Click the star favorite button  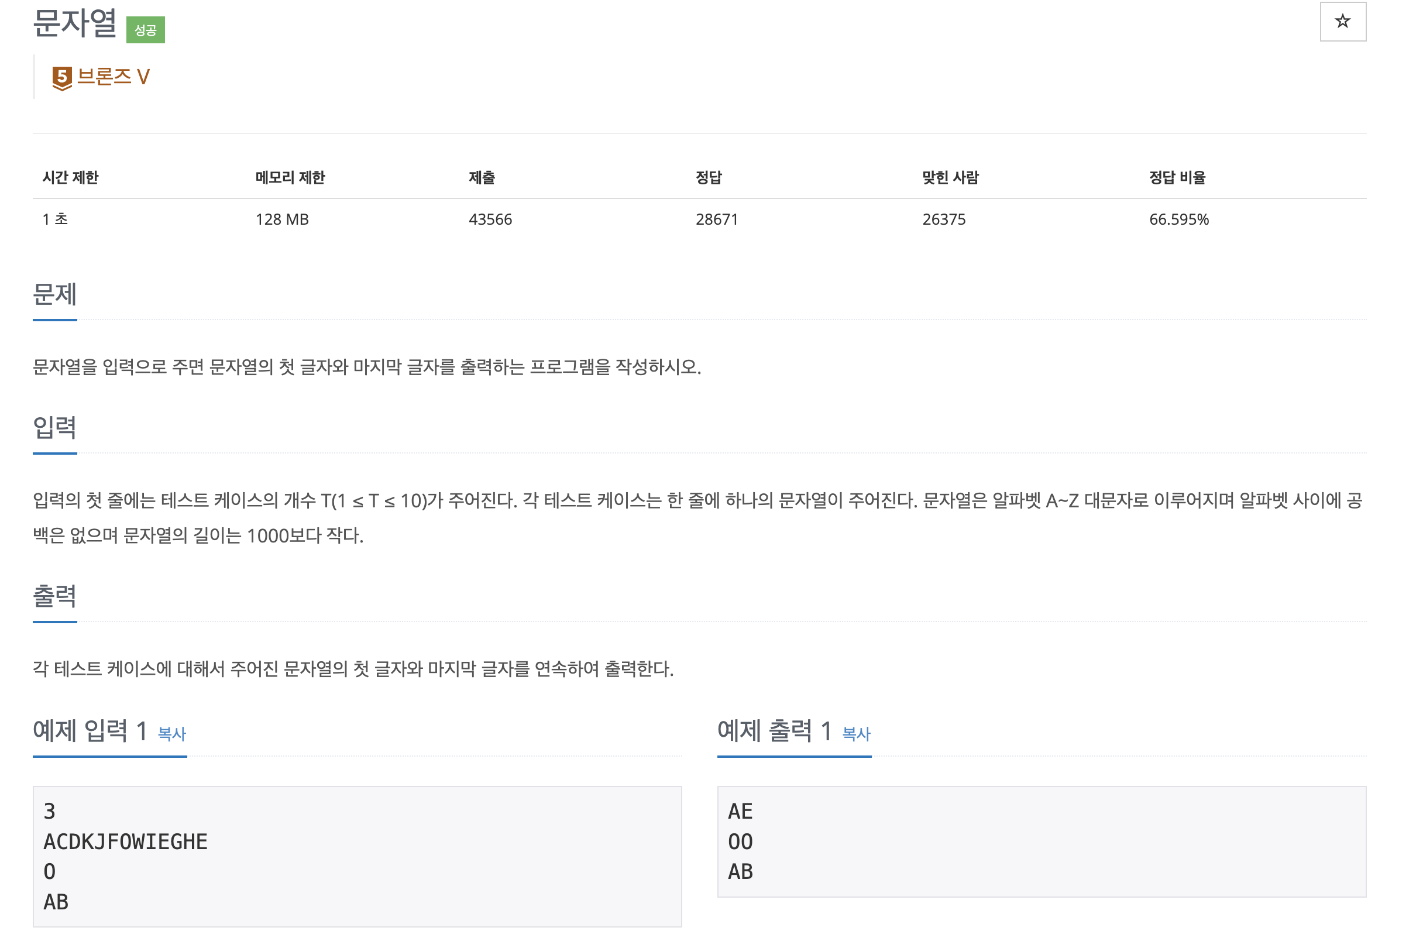[x=1342, y=22]
